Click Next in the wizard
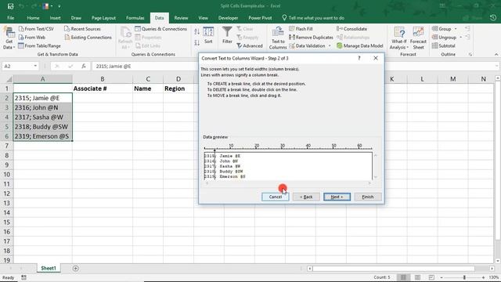Image resolution: width=501 pixels, height=282 pixels. coord(337,197)
